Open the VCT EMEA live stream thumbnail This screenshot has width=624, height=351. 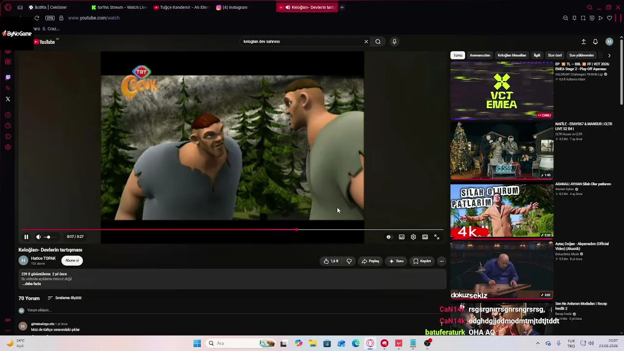502,90
